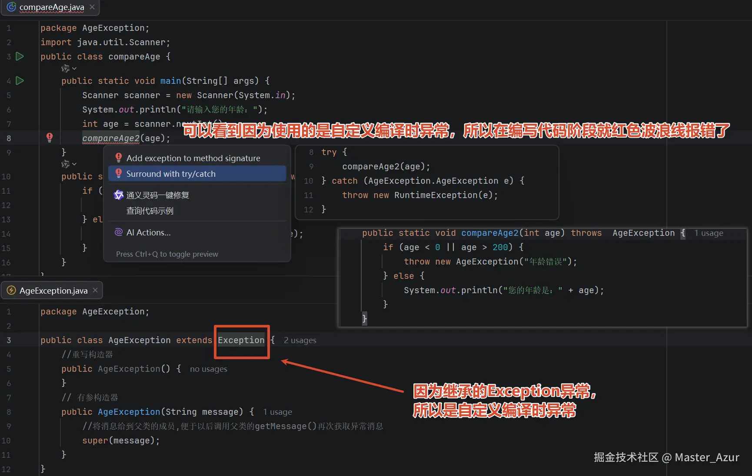Click the compareAge.java file type icon
Screen dimensions: 752x476
[x=11, y=7]
